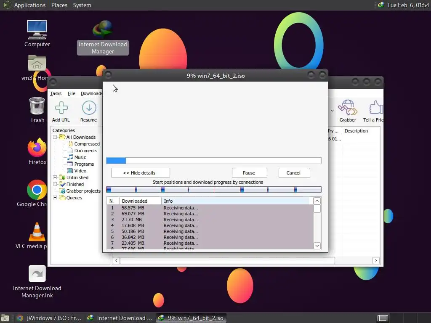Click the 9% win7_64_bit_2.iso taskbar button
Viewport: 431px width, 323px height.
[x=192, y=318]
